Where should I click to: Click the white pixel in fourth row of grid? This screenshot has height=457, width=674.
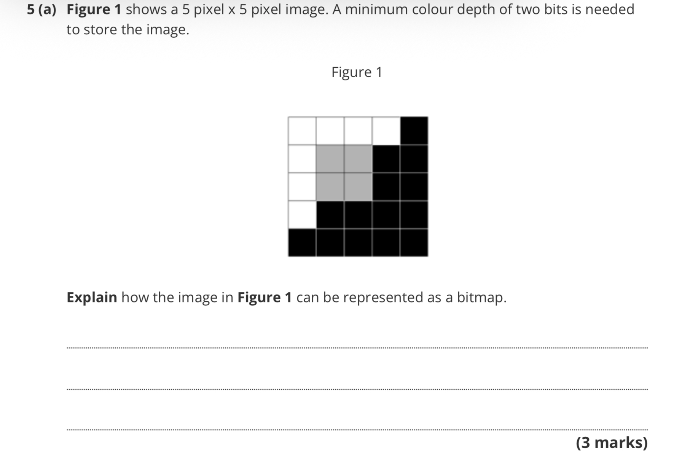click(302, 215)
